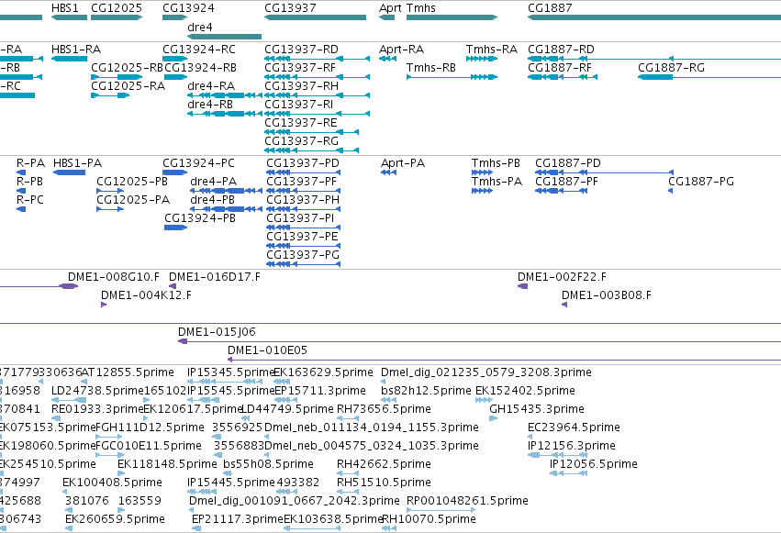Open EST label GH15435.3prime
The height and width of the screenshot is (533, 781).
pyautogui.click(x=537, y=409)
